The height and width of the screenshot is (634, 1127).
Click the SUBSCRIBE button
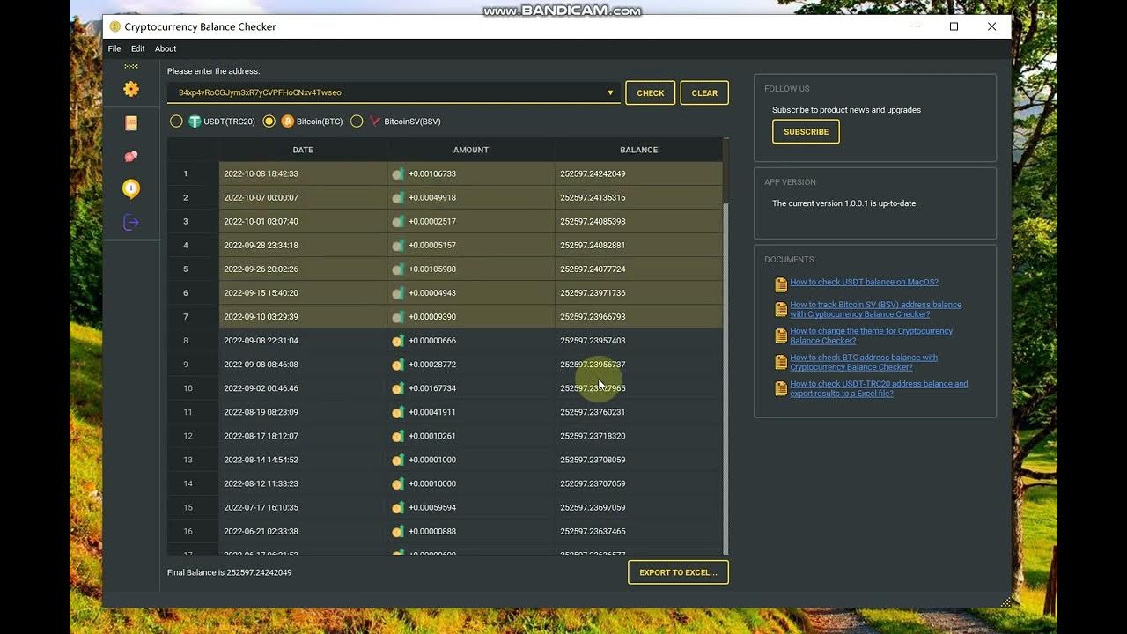807,131
